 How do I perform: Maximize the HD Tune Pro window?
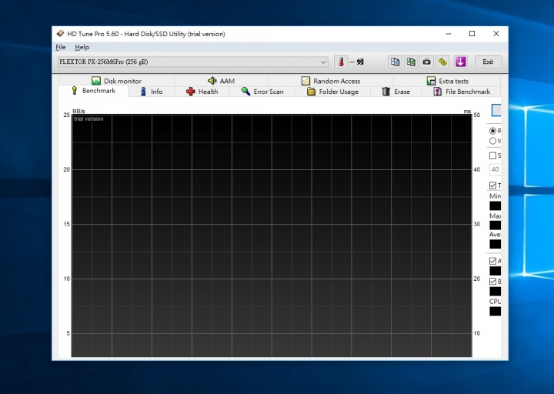[472, 34]
